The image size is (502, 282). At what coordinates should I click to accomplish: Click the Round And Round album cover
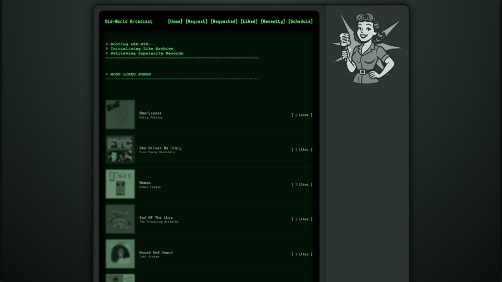120,254
